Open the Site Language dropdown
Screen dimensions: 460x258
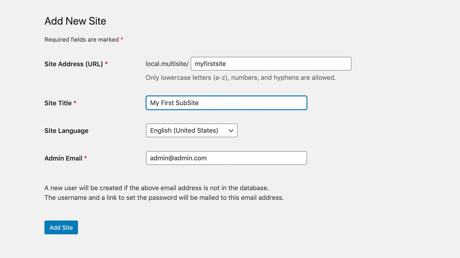point(191,131)
